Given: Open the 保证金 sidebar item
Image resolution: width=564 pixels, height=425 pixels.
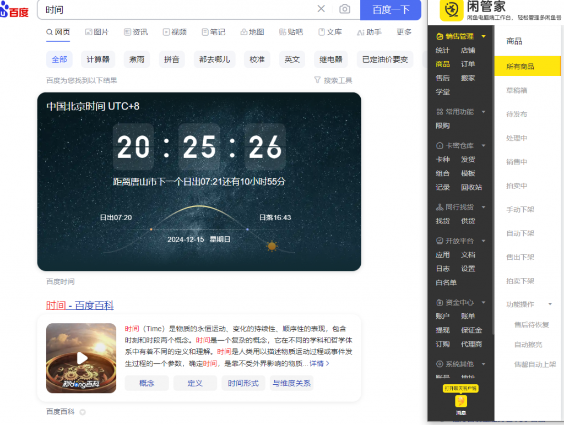Looking at the screenshot, I should point(471,330).
